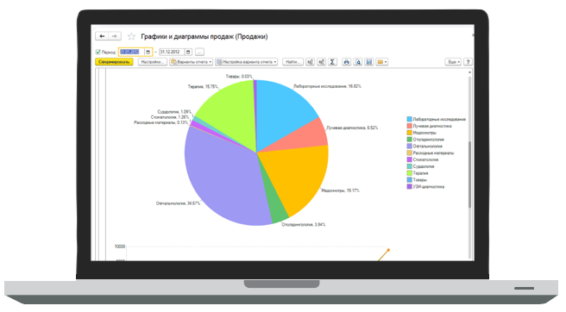
Task: Click the yellow Сформировать button
Action: click(114, 62)
